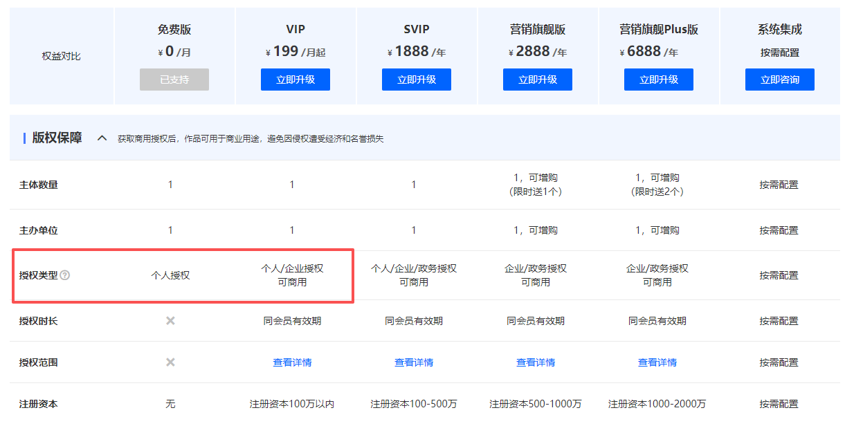
Task: Open 查看详情 link in VIP column
Action: point(292,362)
